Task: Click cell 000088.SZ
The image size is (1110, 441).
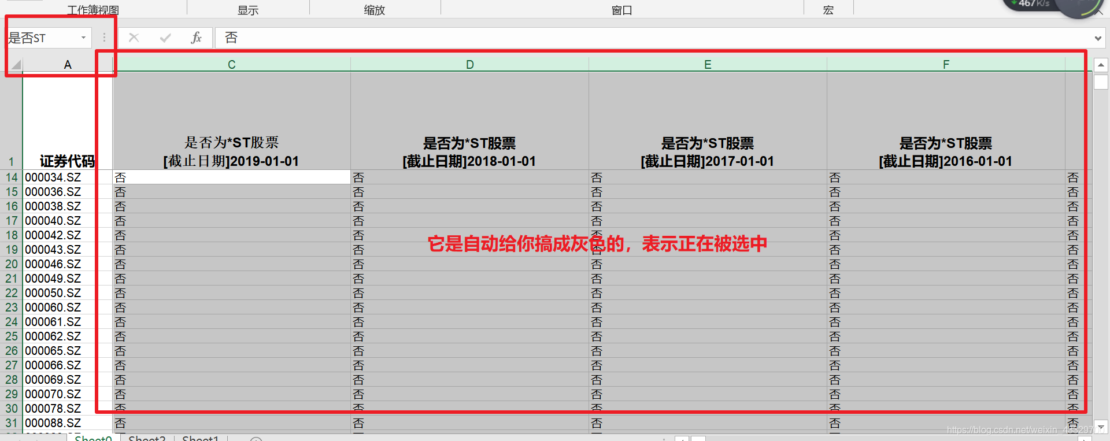Action: [x=68, y=423]
